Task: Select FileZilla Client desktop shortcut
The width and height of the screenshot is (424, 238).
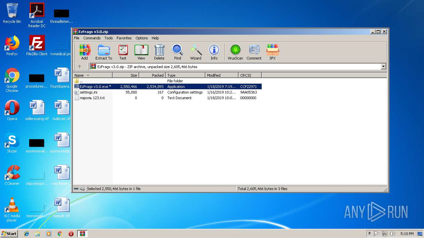Action: pos(37,46)
